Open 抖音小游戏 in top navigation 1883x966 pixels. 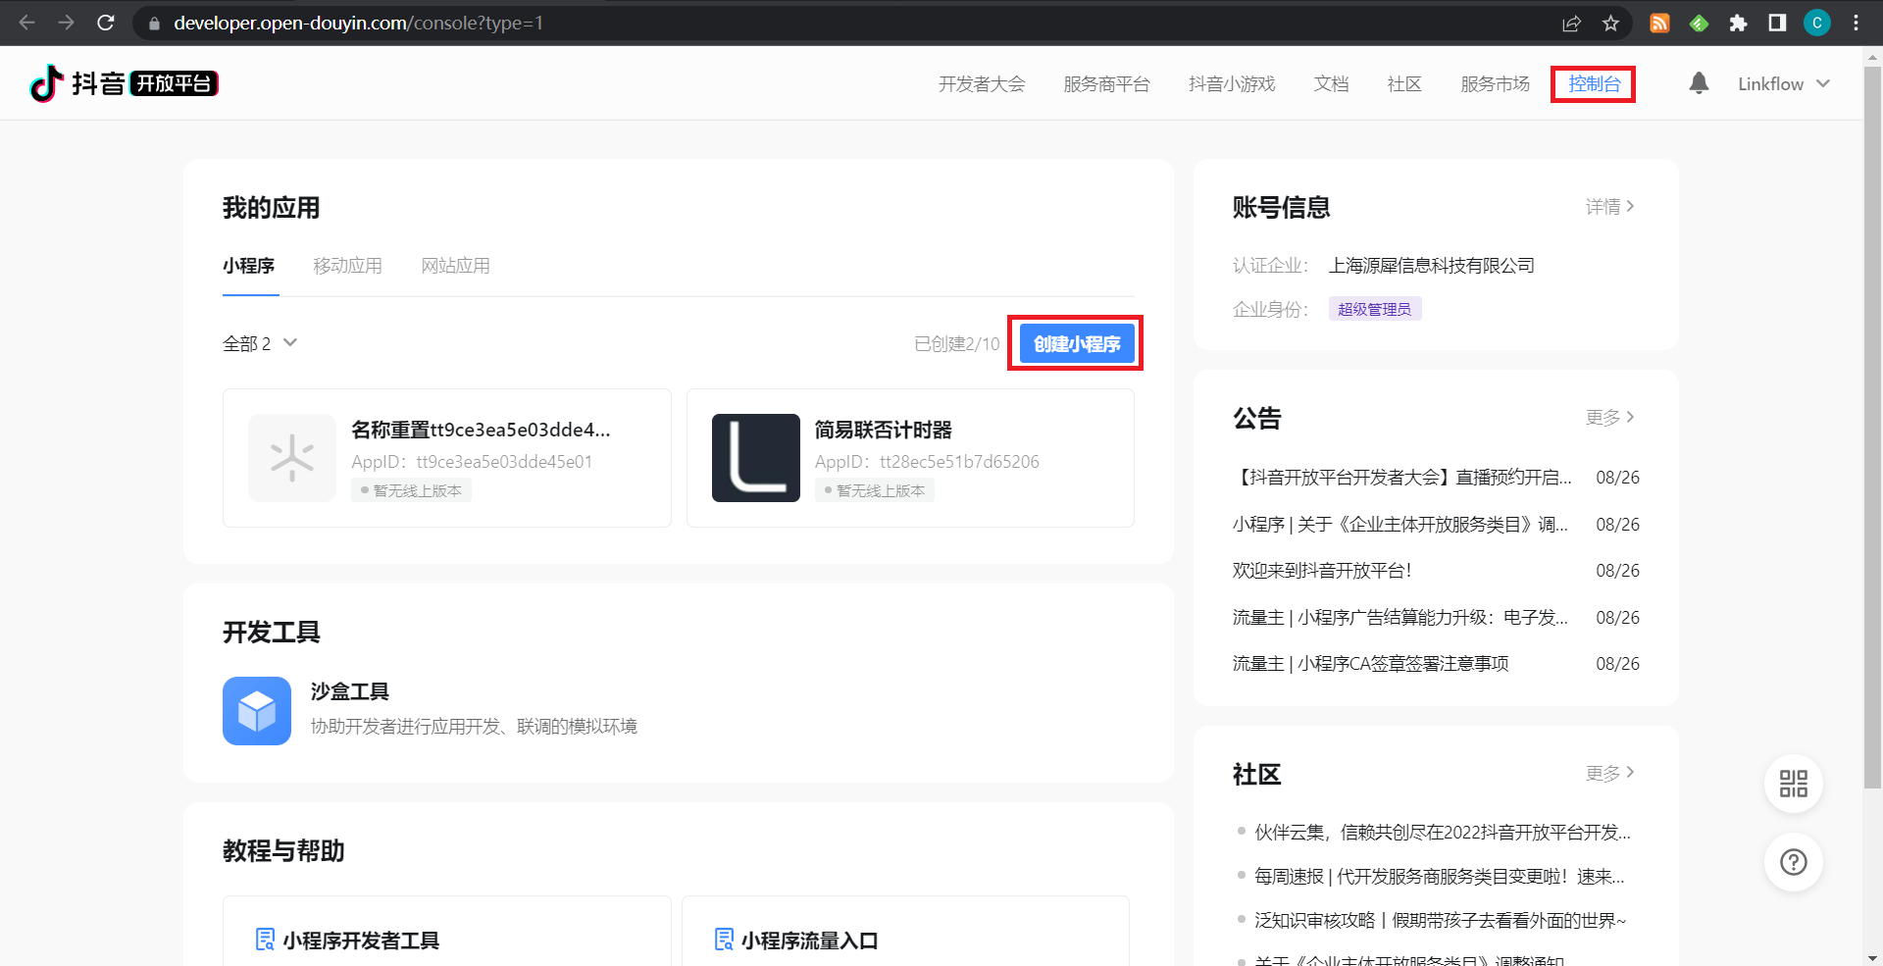pyautogui.click(x=1232, y=84)
